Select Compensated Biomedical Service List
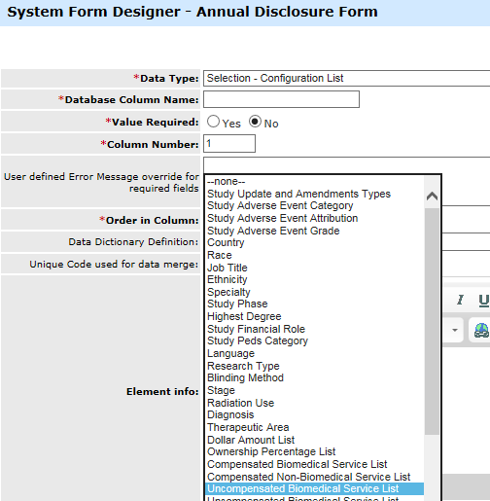 pos(314,464)
